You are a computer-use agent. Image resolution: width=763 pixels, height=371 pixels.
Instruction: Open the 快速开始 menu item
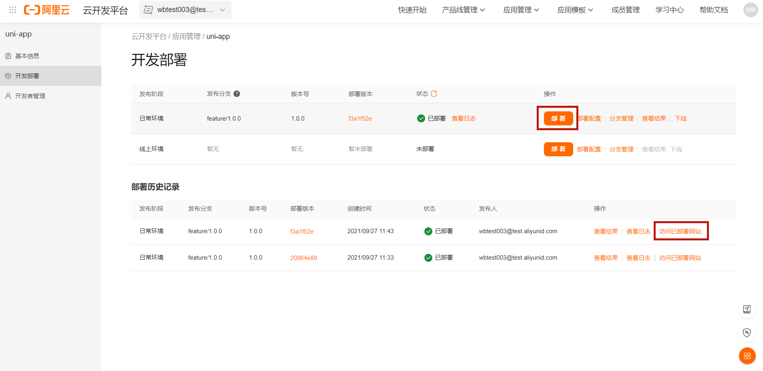412,10
